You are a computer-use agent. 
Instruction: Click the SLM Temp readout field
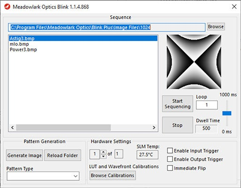(x=147, y=155)
